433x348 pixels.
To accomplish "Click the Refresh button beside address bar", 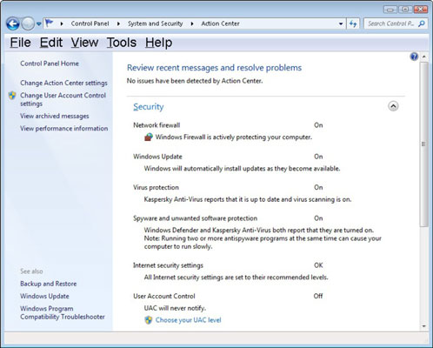I will [x=353, y=23].
